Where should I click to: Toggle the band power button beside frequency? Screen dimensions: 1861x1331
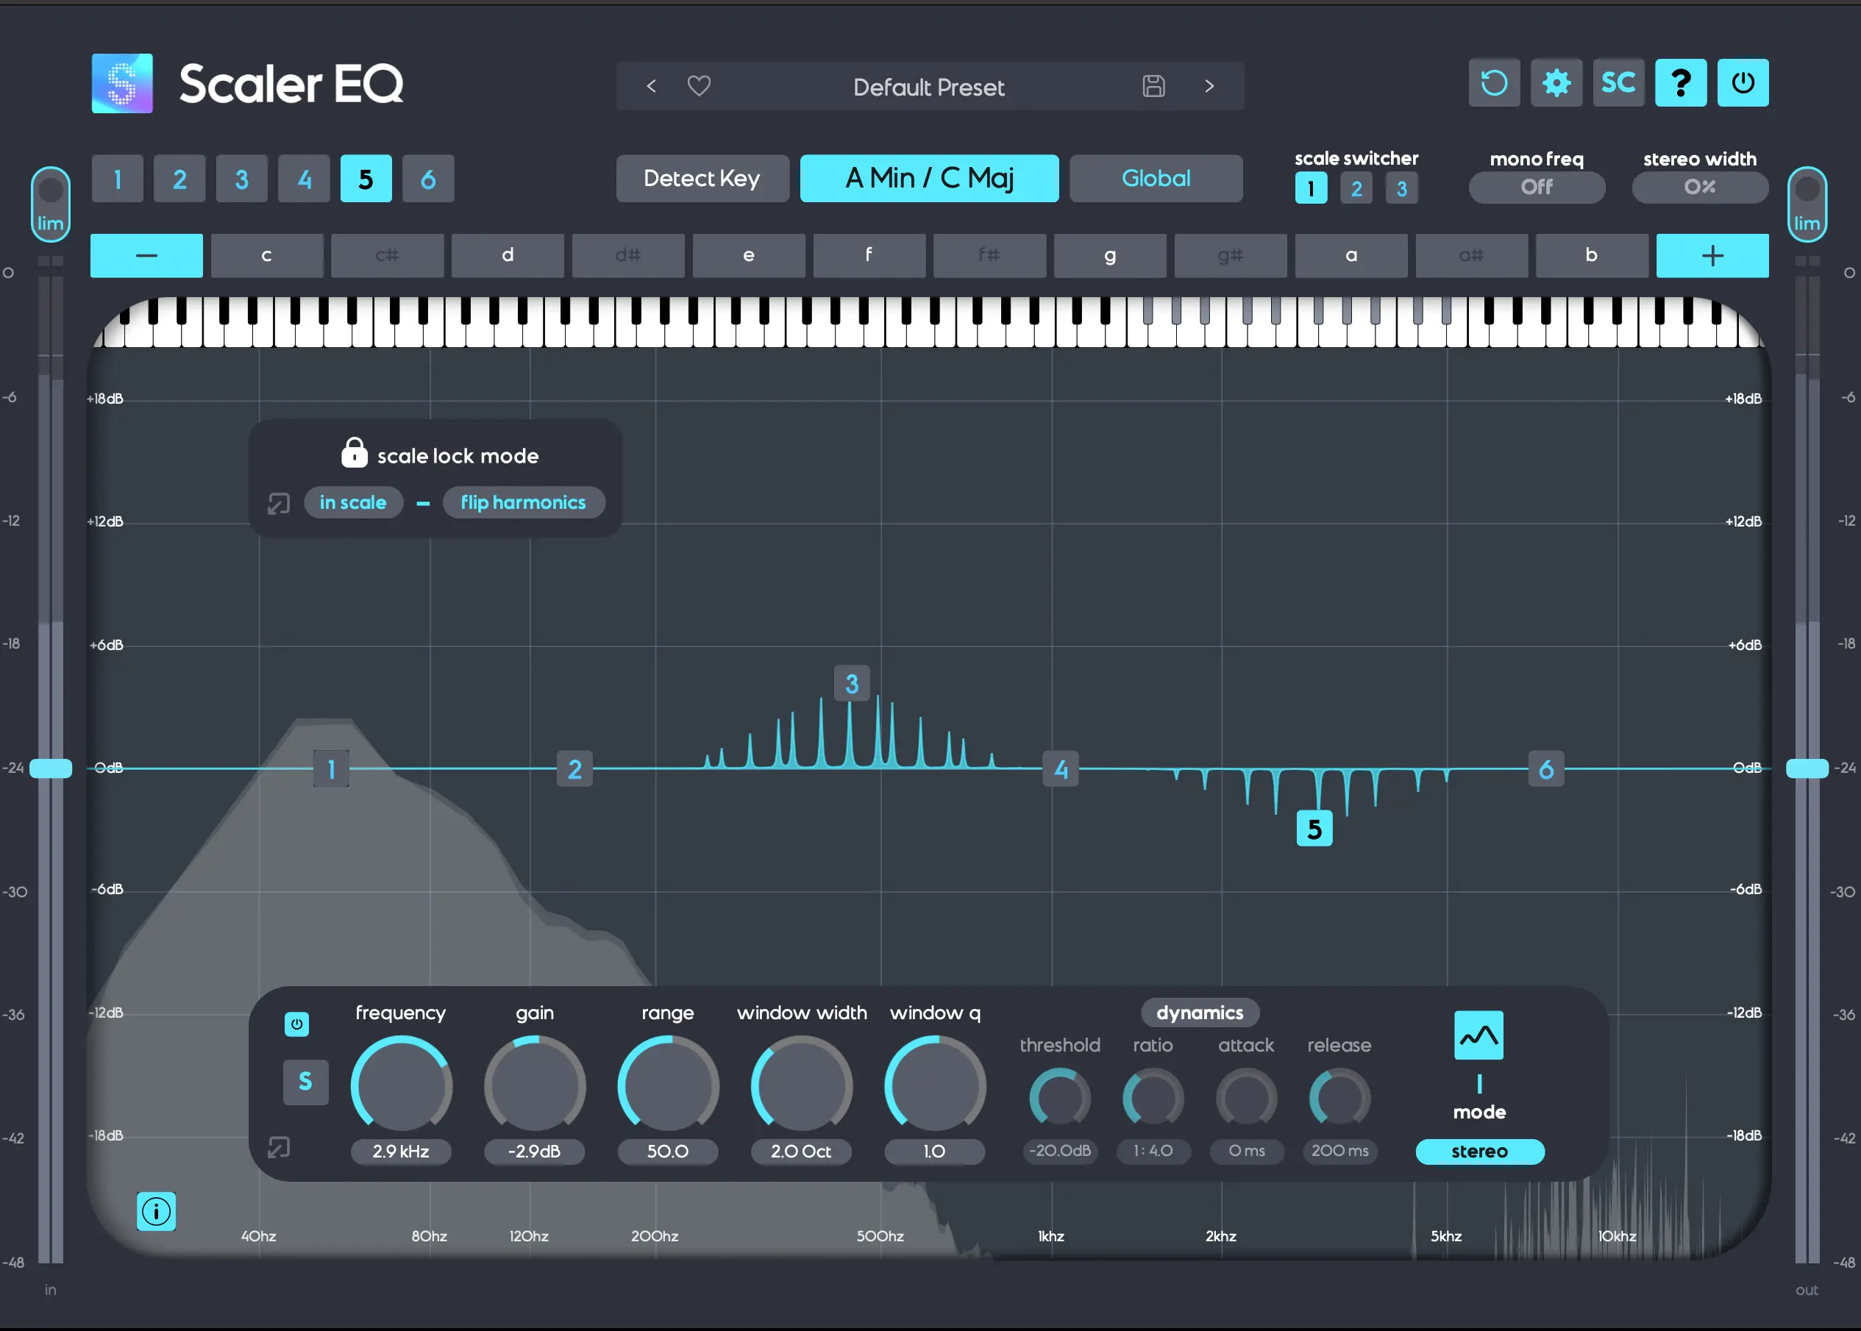296,1024
